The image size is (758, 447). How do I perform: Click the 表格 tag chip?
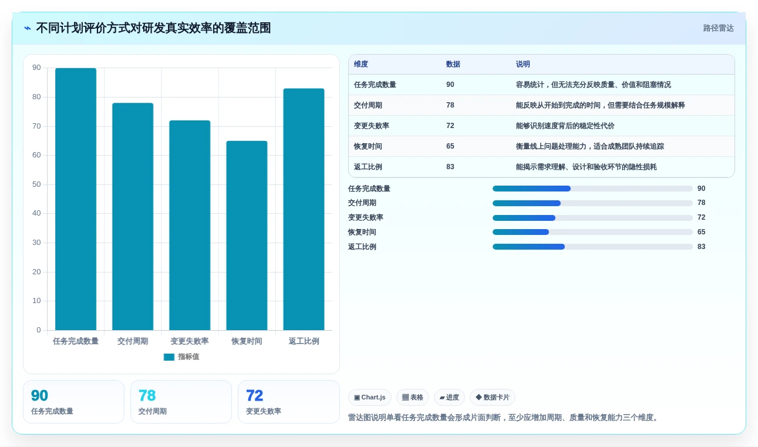tap(413, 398)
